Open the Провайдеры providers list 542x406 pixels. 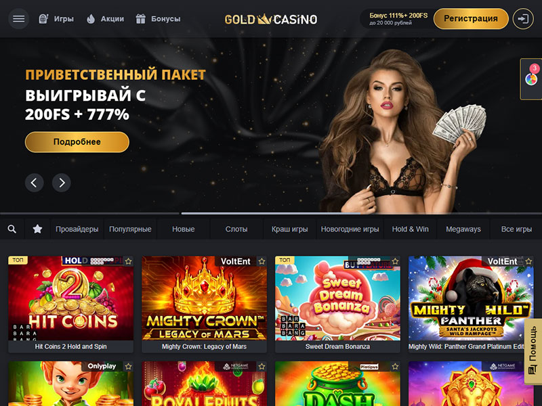(x=77, y=229)
